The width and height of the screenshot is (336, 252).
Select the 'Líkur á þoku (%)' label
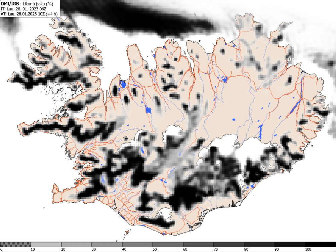pos(38,4)
